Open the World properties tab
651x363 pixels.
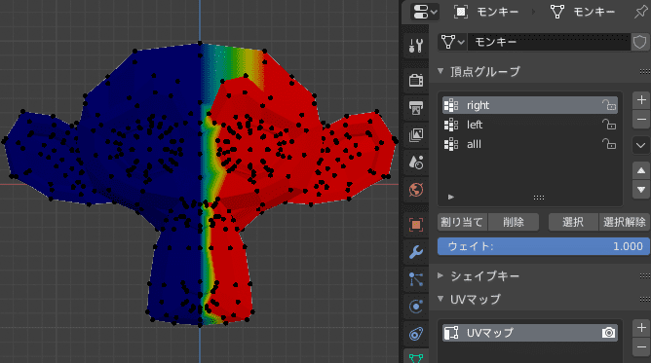pos(415,190)
